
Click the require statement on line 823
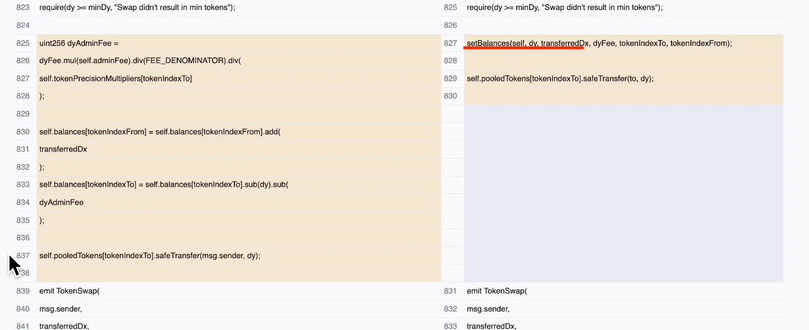pos(137,8)
